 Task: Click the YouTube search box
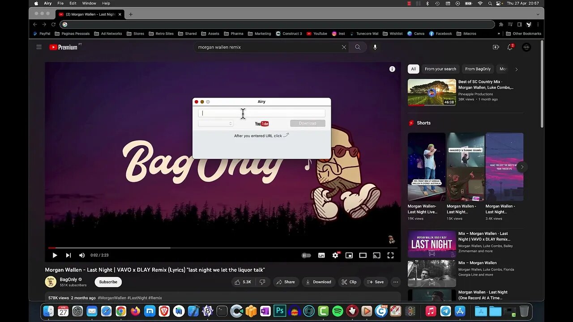point(268,47)
